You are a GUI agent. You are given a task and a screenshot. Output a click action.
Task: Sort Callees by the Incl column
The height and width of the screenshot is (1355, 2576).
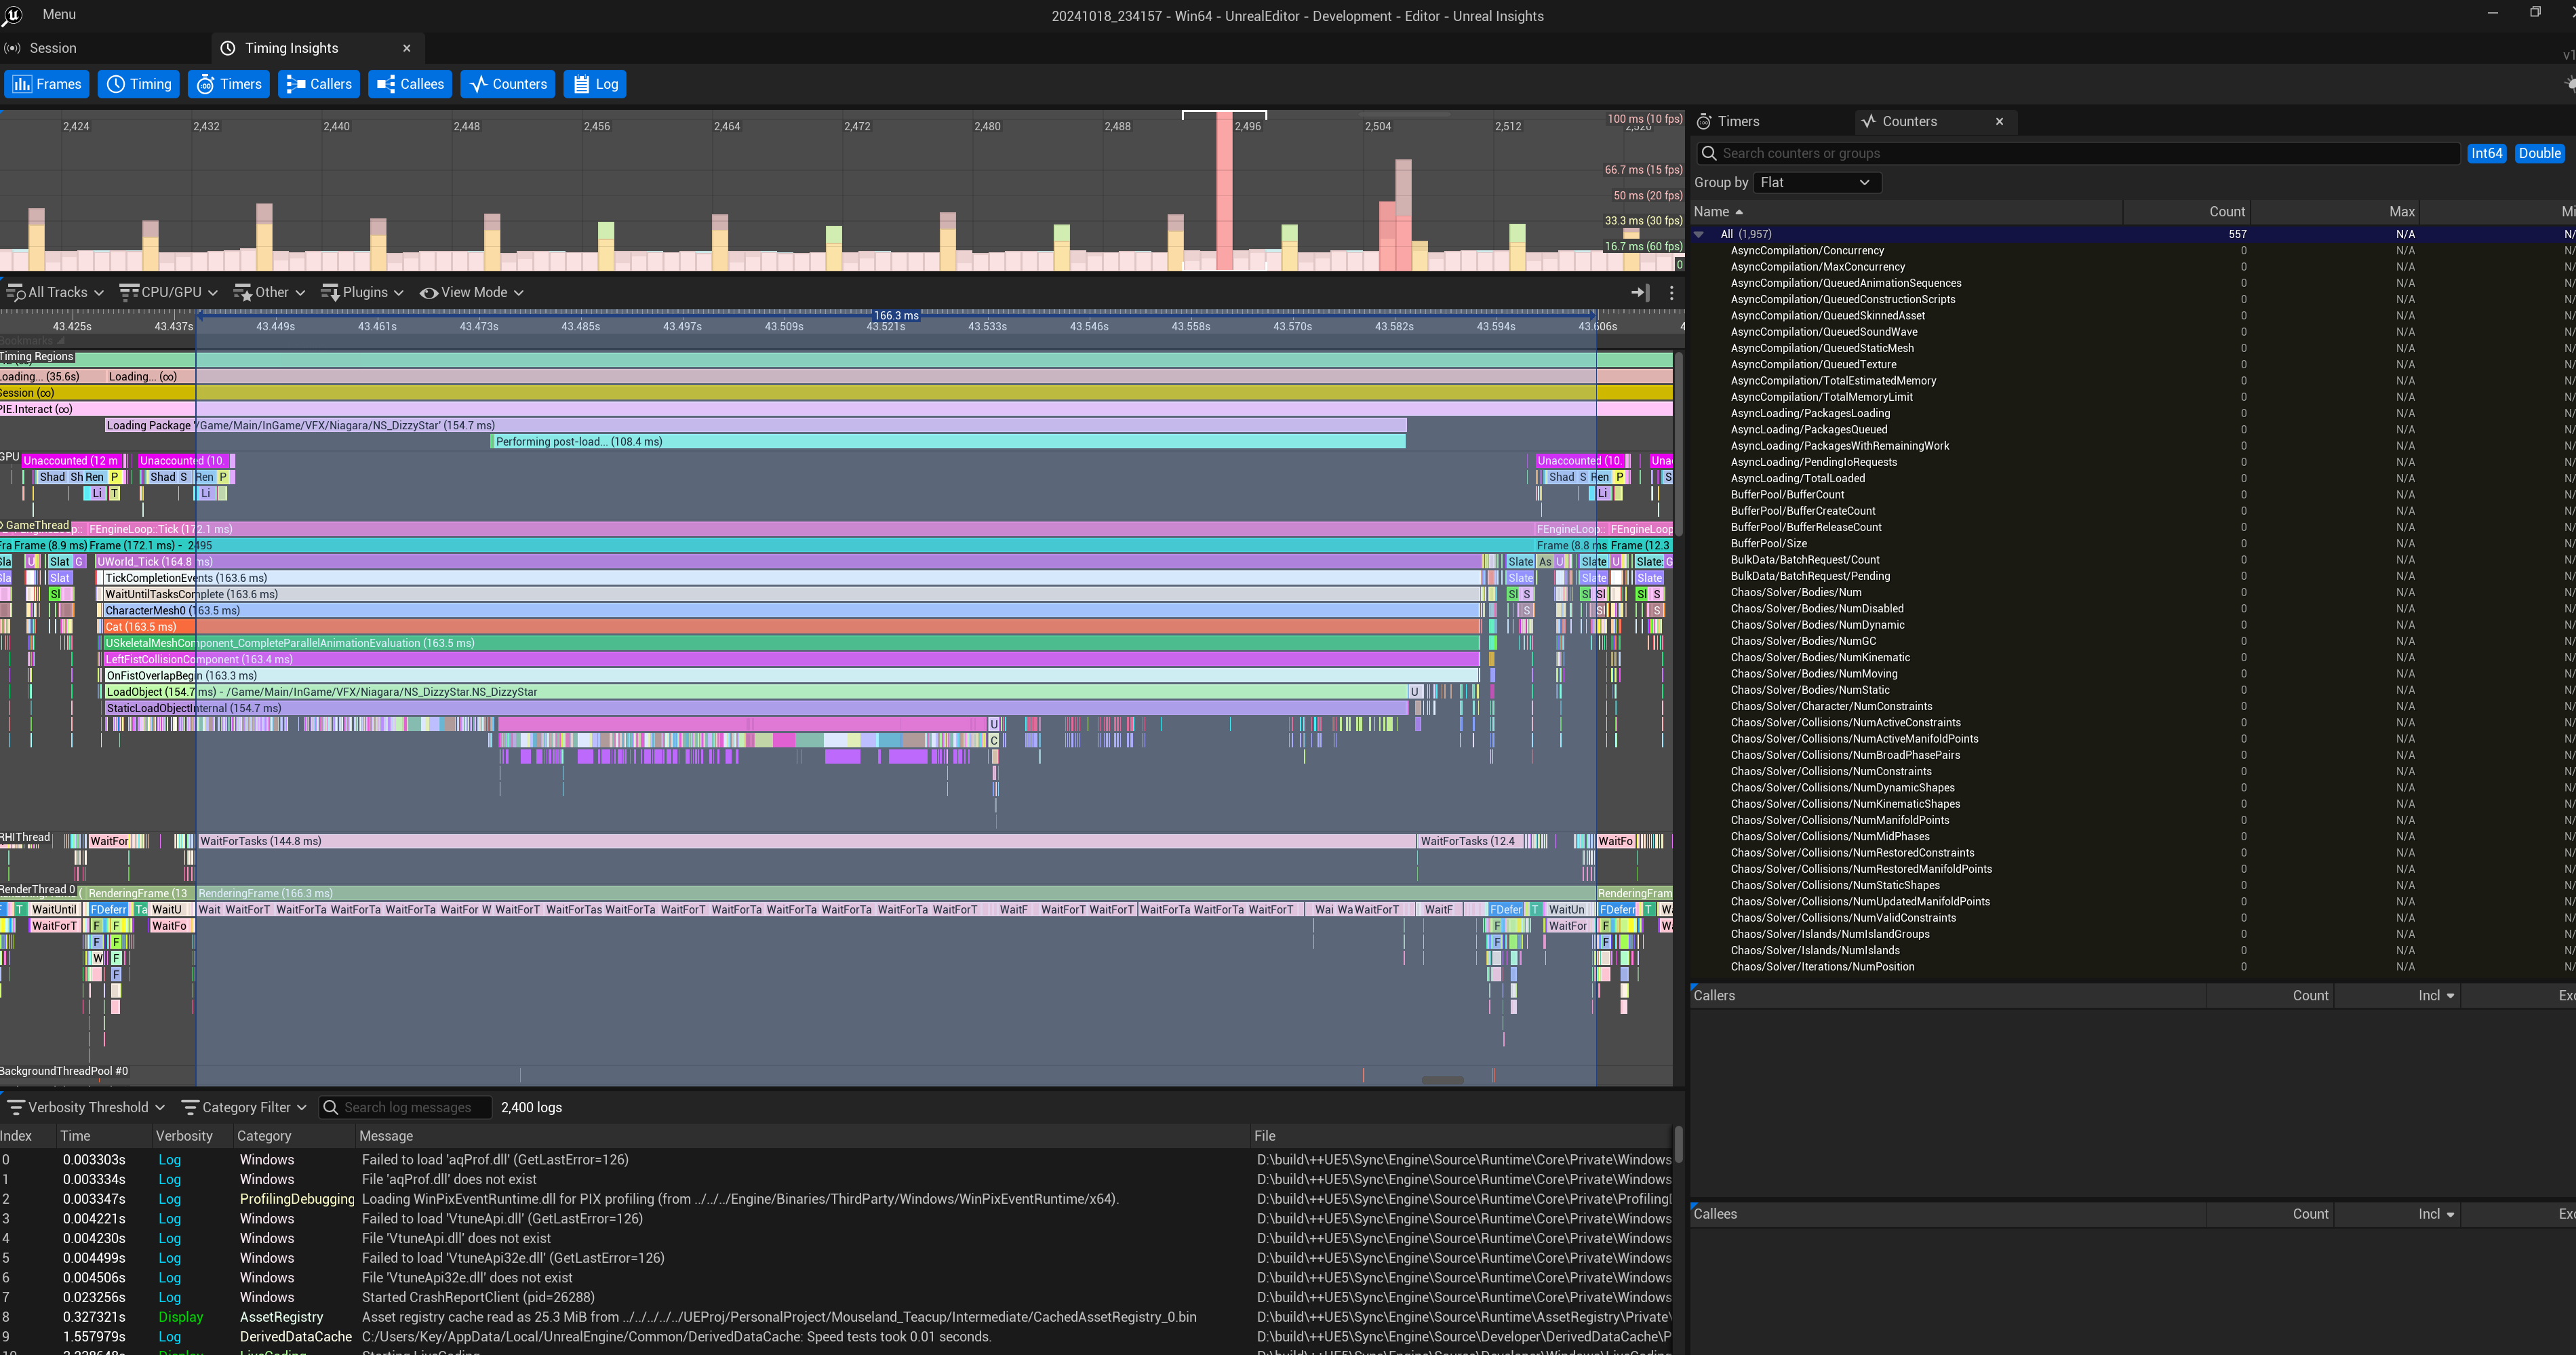coord(2396,1214)
